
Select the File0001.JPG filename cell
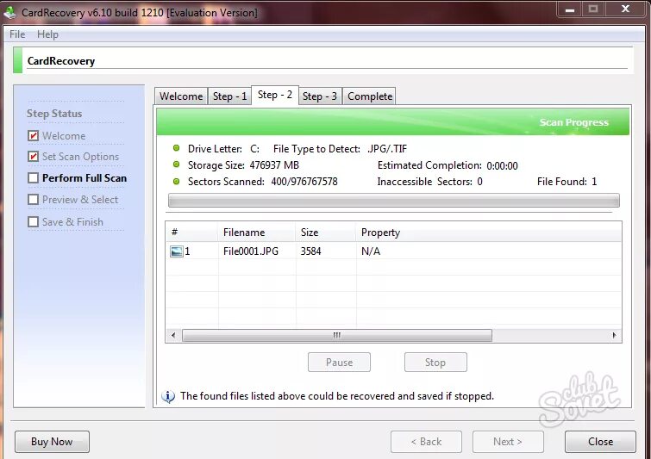pos(251,251)
